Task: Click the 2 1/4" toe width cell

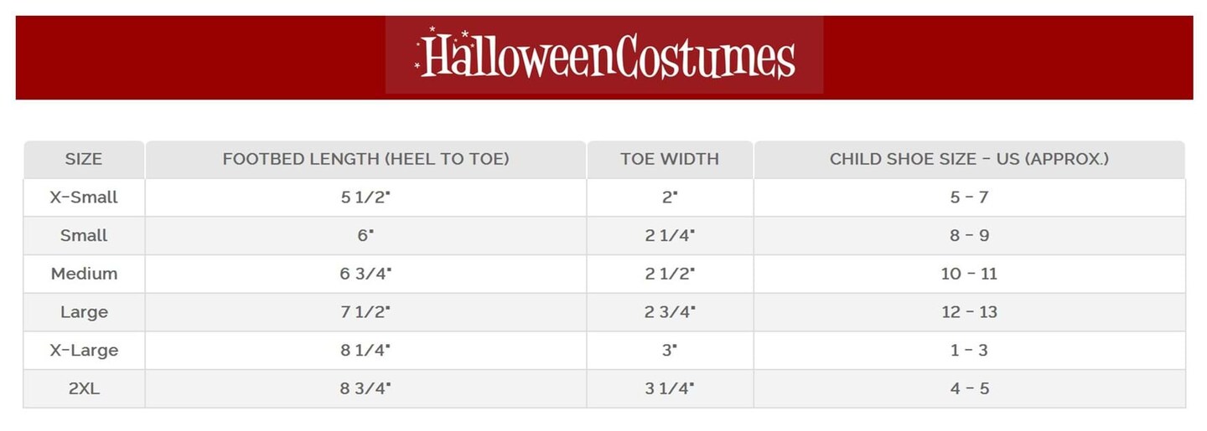Action: [x=670, y=236]
